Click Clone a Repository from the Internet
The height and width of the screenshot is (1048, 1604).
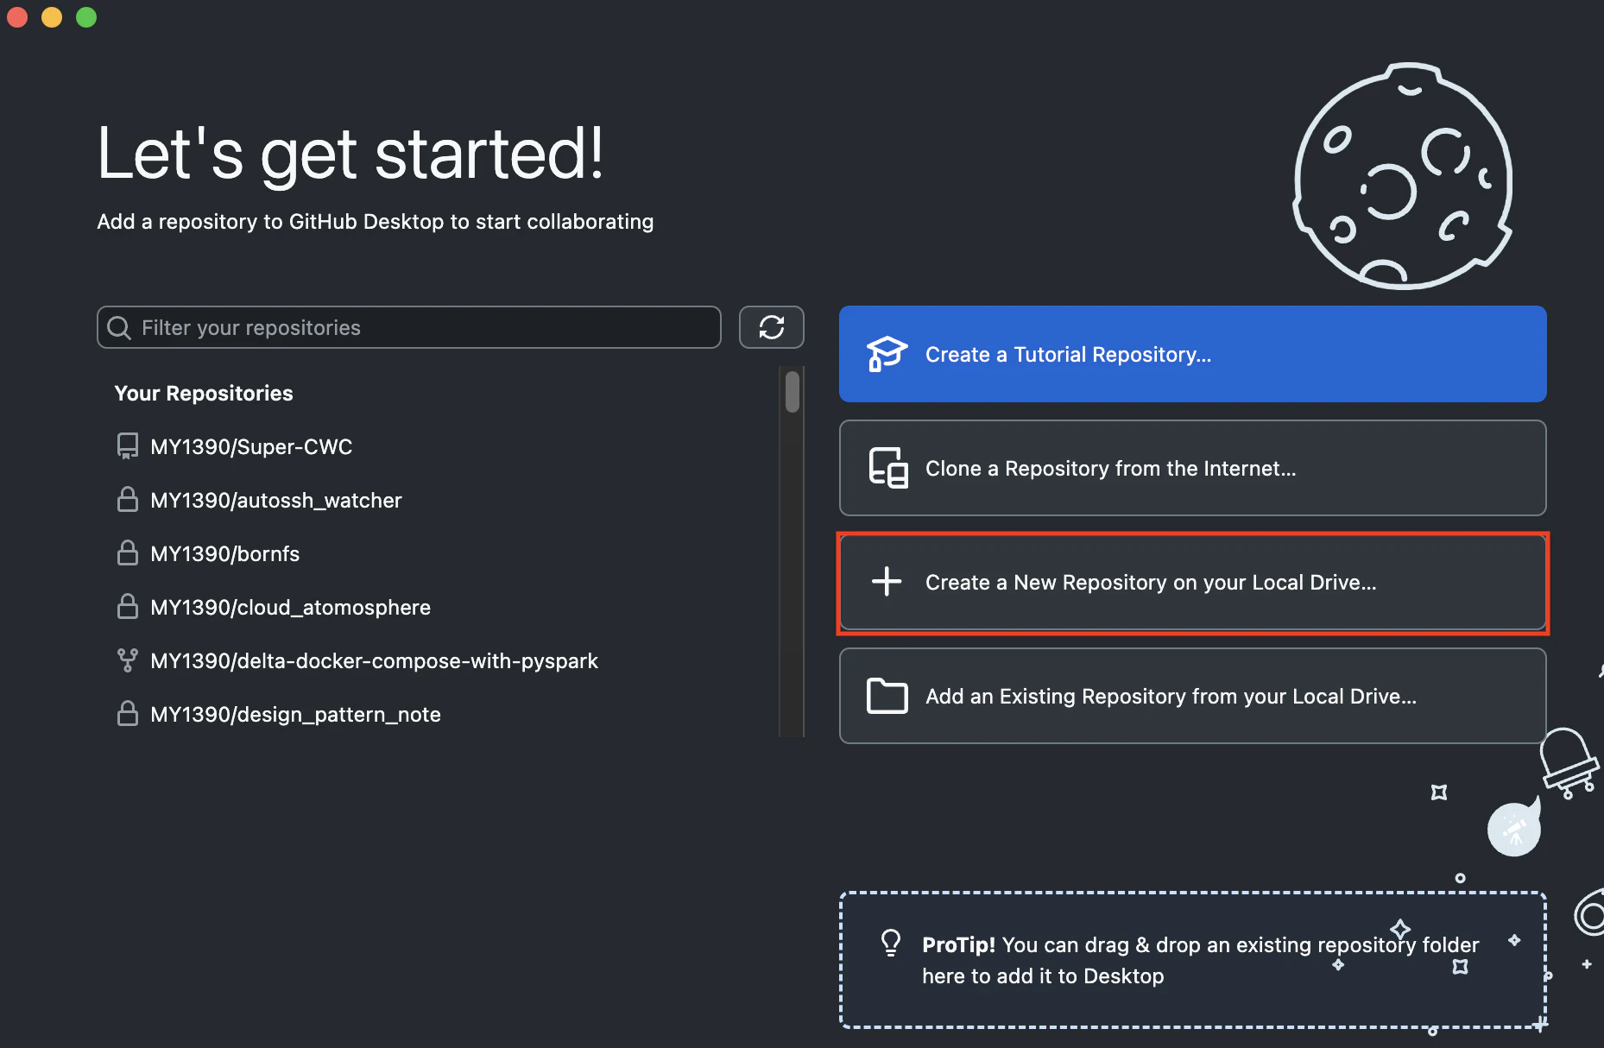click(1192, 468)
